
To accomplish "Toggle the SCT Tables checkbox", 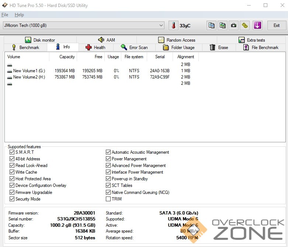I will (x=108, y=185).
